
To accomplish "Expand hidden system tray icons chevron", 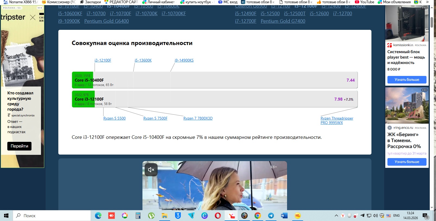I will [x=336, y=216].
